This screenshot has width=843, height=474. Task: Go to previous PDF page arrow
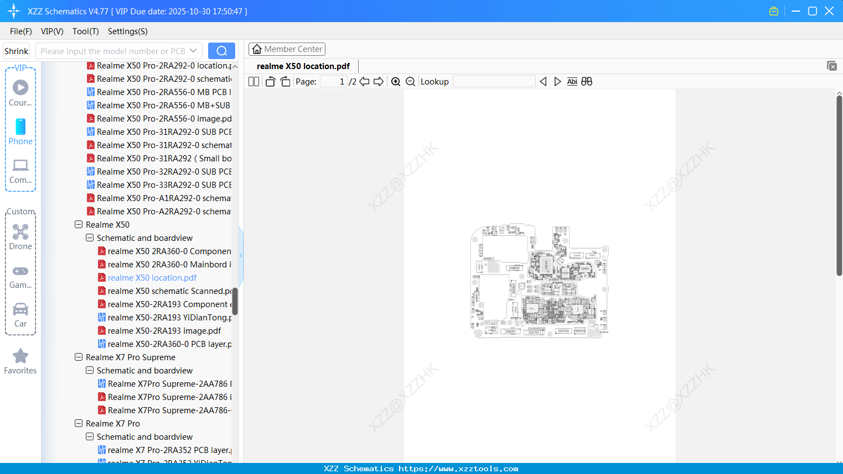(x=364, y=82)
